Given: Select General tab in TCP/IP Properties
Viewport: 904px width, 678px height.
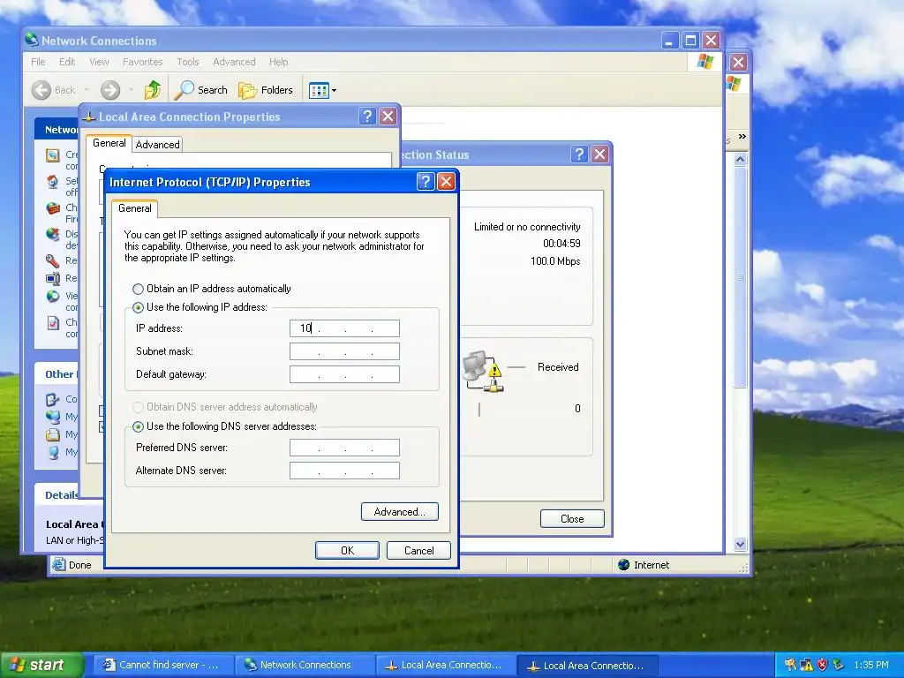Looking at the screenshot, I should [x=135, y=208].
